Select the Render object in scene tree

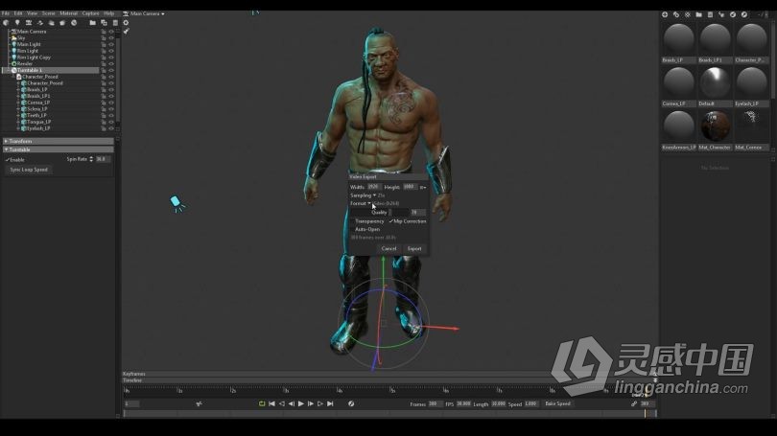click(25, 64)
